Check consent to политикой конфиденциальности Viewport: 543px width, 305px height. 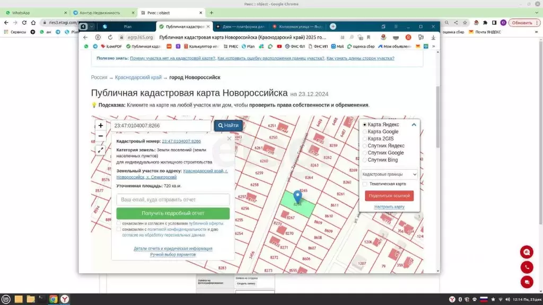click(119, 229)
